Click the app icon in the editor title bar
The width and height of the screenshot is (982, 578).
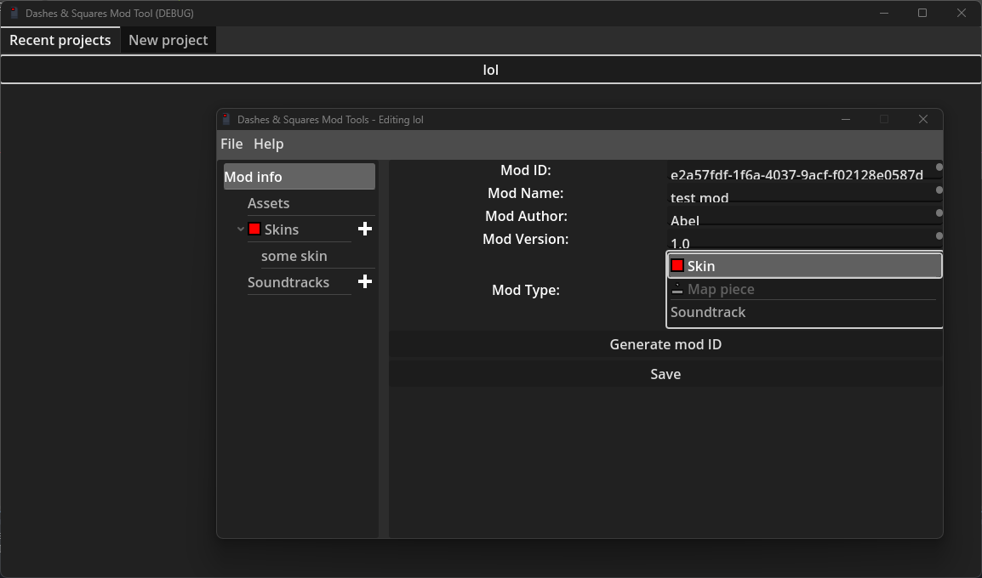(x=226, y=119)
